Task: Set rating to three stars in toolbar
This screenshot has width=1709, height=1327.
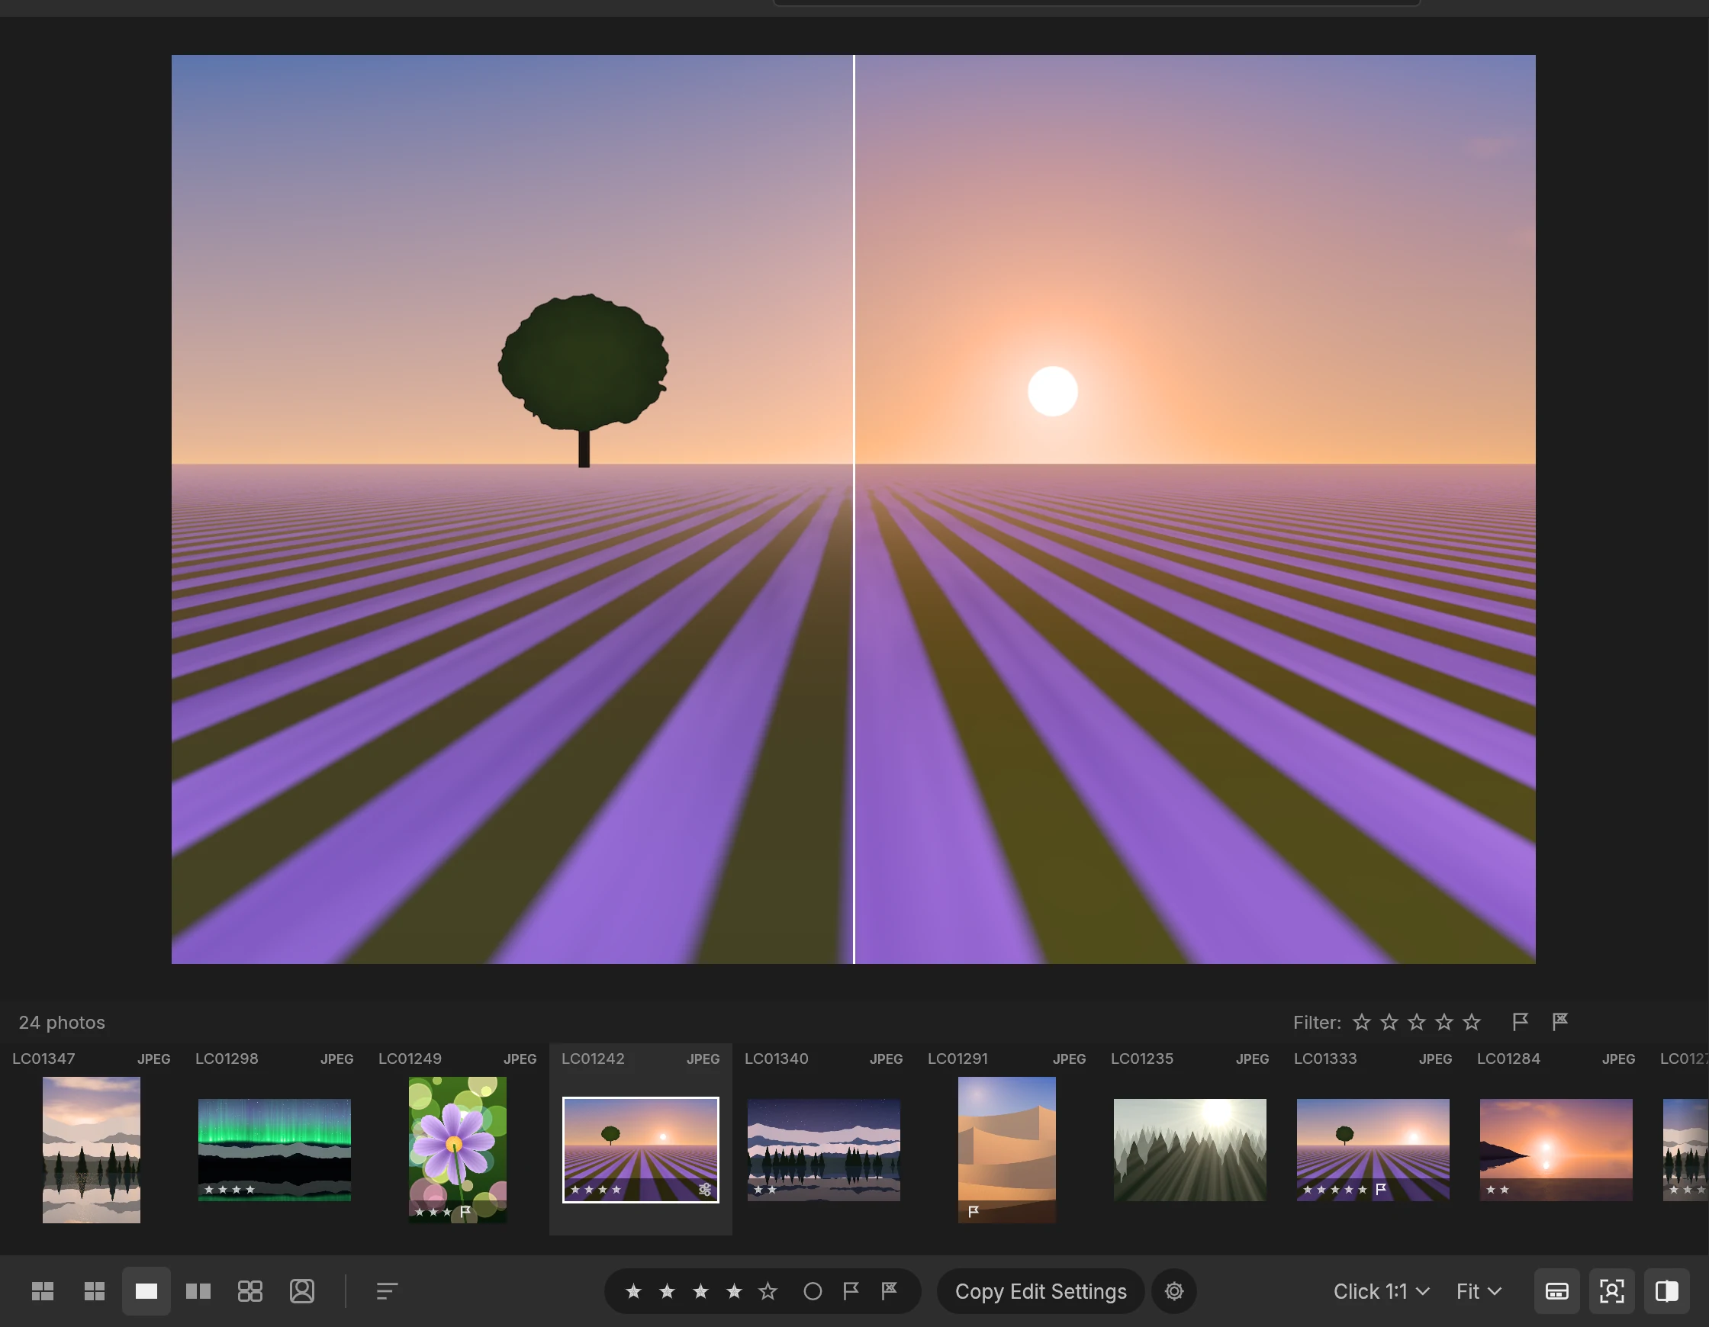Action: click(700, 1291)
